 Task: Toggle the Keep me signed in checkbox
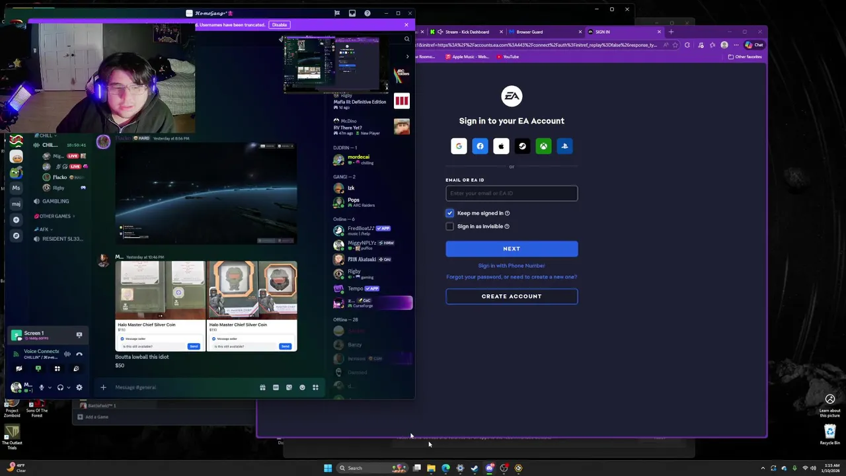click(x=450, y=213)
